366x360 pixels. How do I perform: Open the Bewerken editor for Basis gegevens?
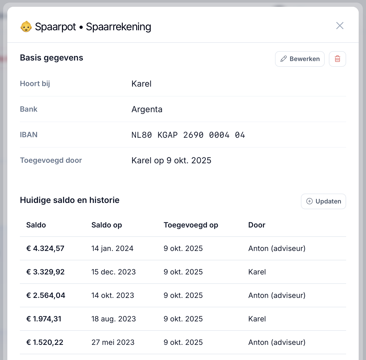300,59
